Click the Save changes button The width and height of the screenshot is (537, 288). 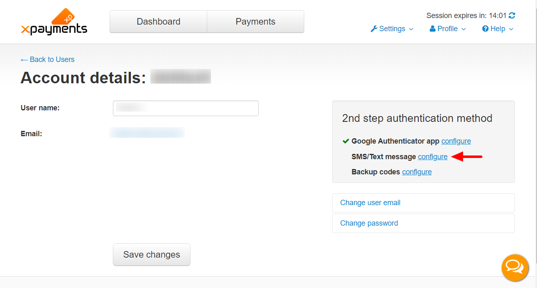point(151,254)
